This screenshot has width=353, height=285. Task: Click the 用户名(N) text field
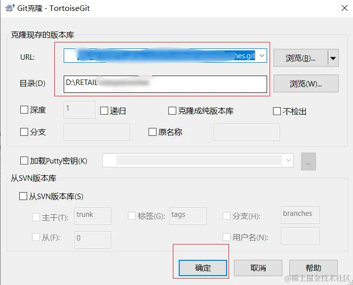click(300, 236)
